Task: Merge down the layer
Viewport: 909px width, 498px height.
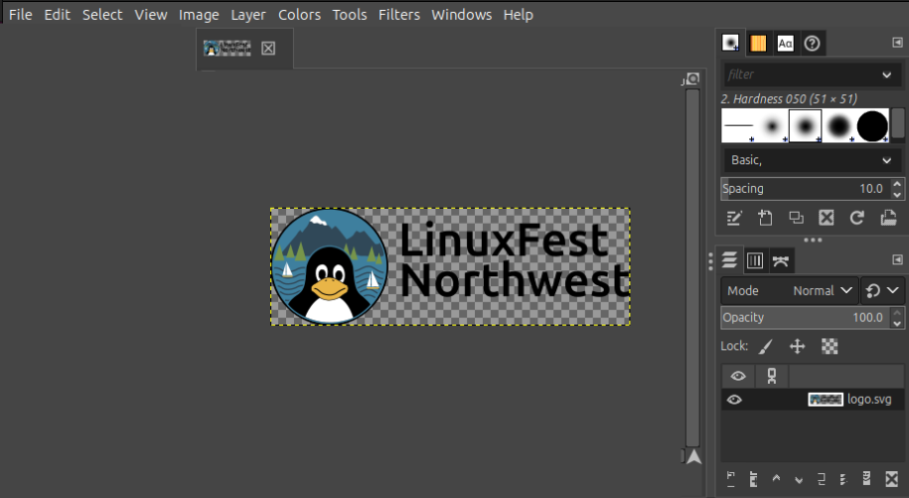Action: click(843, 479)
